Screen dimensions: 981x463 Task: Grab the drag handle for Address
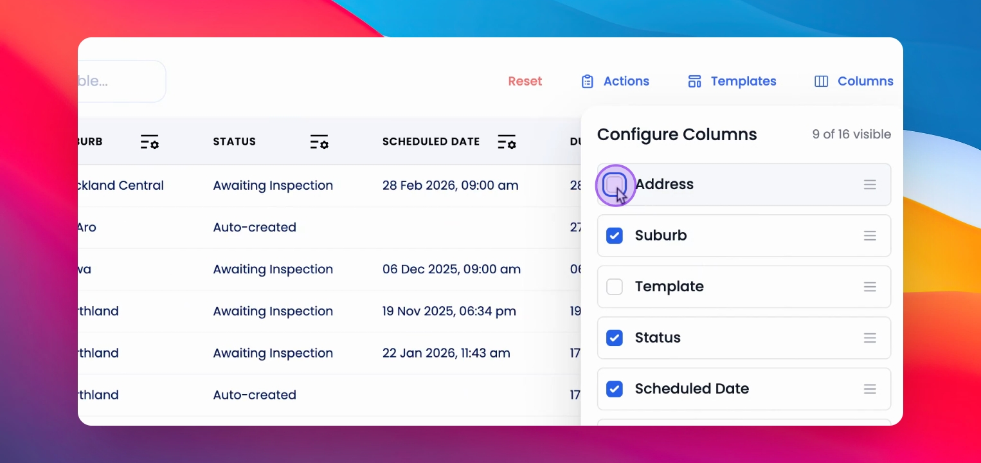click(x=870, y=185)
